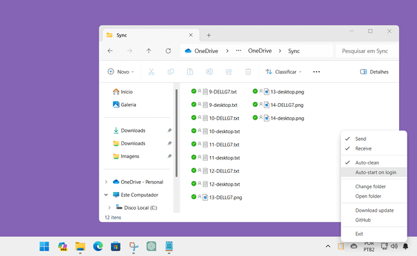Expand the OneDrive - Personal tree node
This screenshot has height=256, width=417.
[x=106, y=182]
